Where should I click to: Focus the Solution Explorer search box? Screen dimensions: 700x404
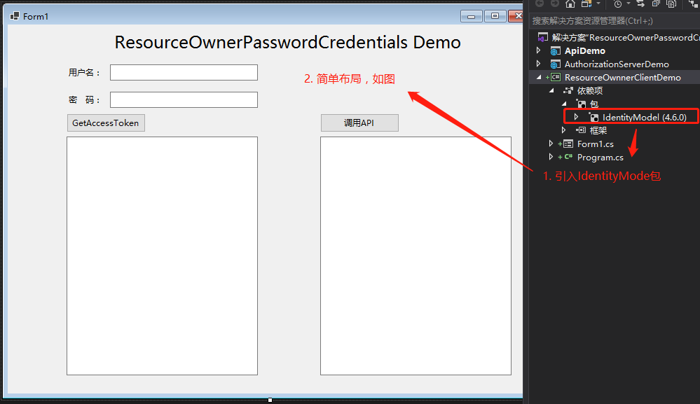coord(615,20)
